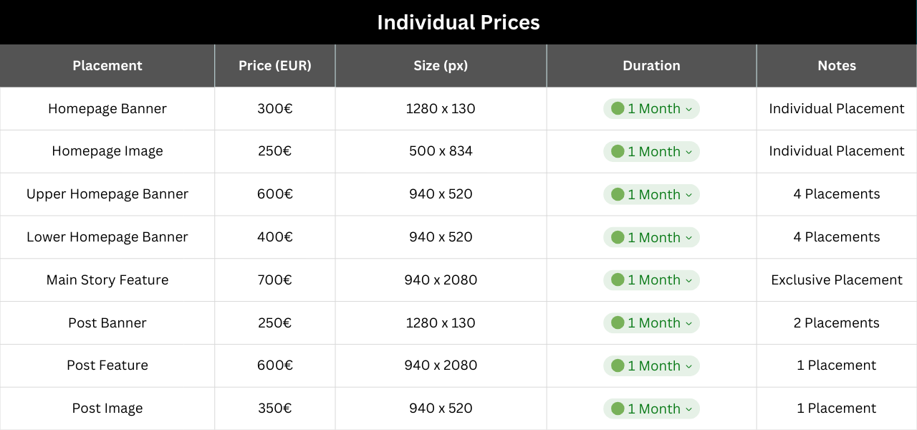Select the 2 Placements notes cell
The width and height of the screenshot is (917, 430).
pos(837,323)
